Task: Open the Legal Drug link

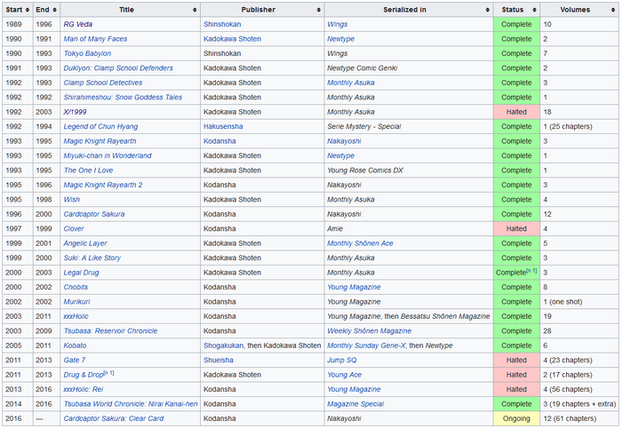Action: (82, 273)
